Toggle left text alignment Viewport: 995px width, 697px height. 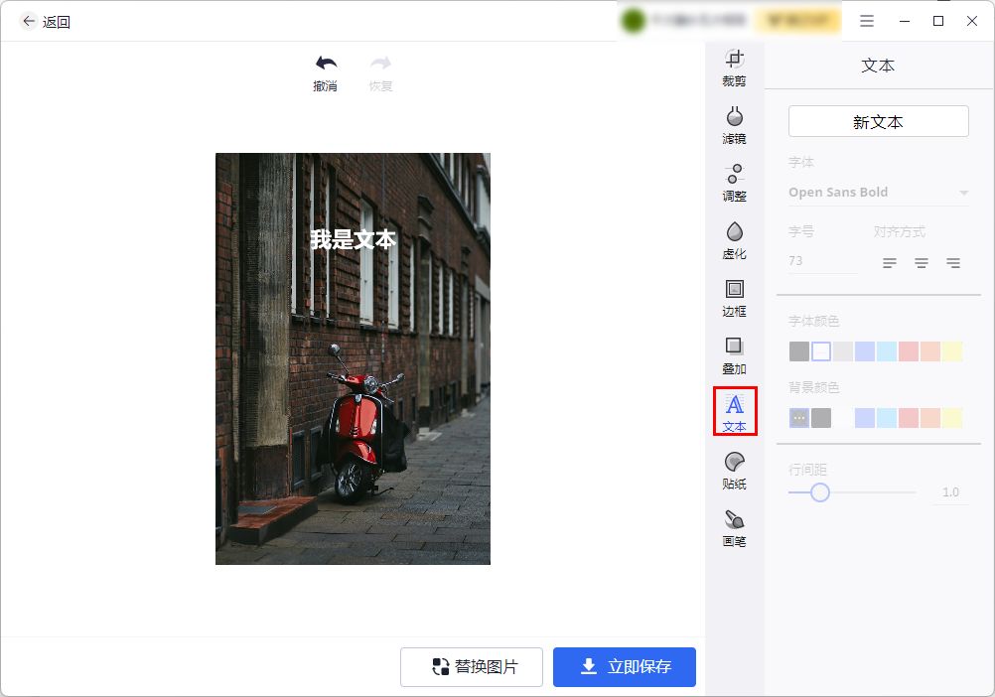pyautogui.click(x=889, y=262)
